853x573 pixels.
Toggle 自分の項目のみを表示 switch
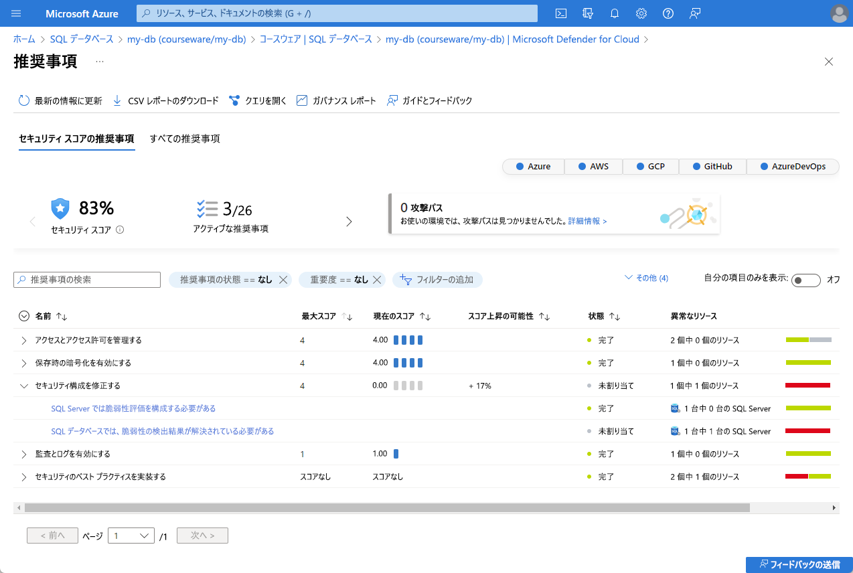click(805, 280)
